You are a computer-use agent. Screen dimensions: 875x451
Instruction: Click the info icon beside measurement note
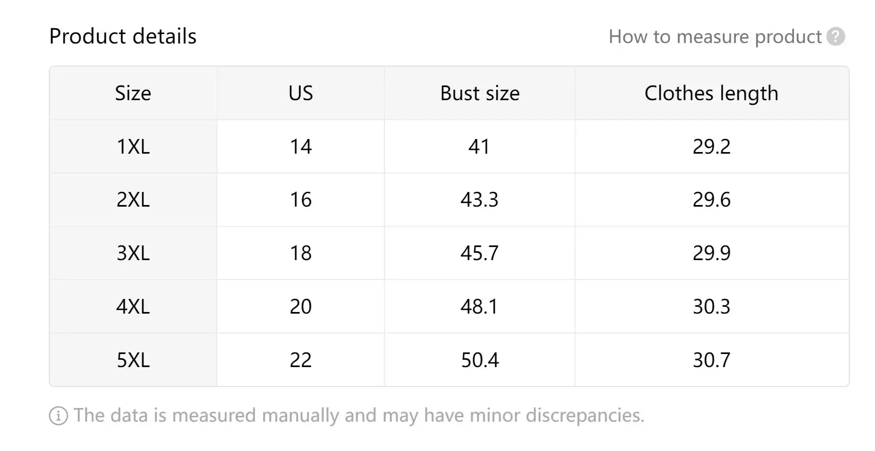tap(58, 416)
